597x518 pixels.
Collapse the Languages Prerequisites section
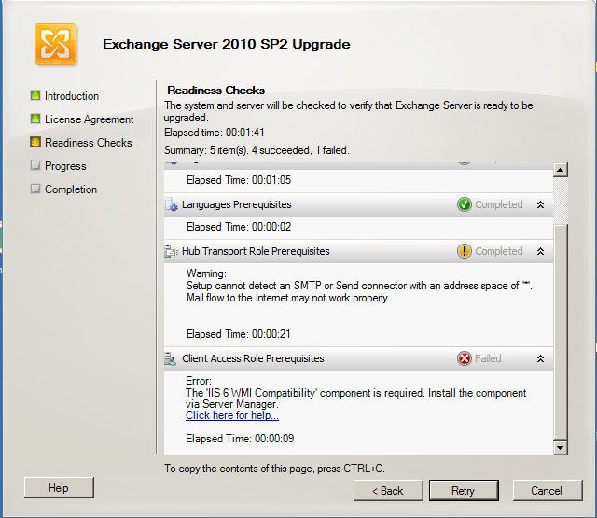[540, 205]
